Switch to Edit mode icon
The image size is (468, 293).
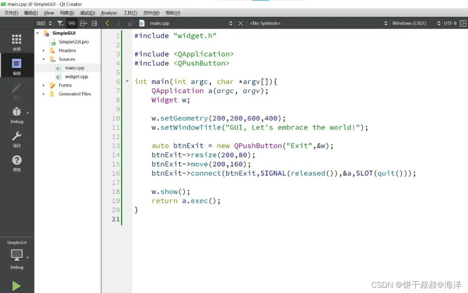pyautogui.click(x=16, y=64)
